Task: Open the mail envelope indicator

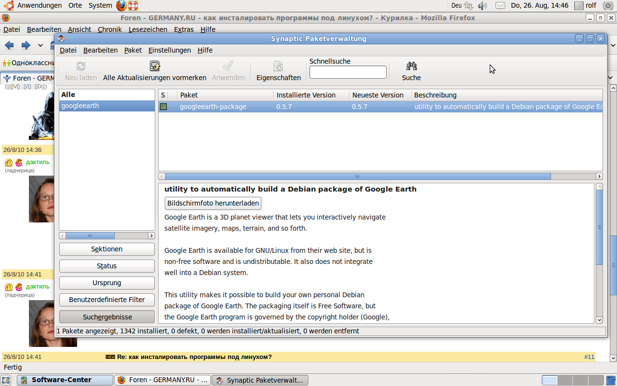Action: (500, 6)
